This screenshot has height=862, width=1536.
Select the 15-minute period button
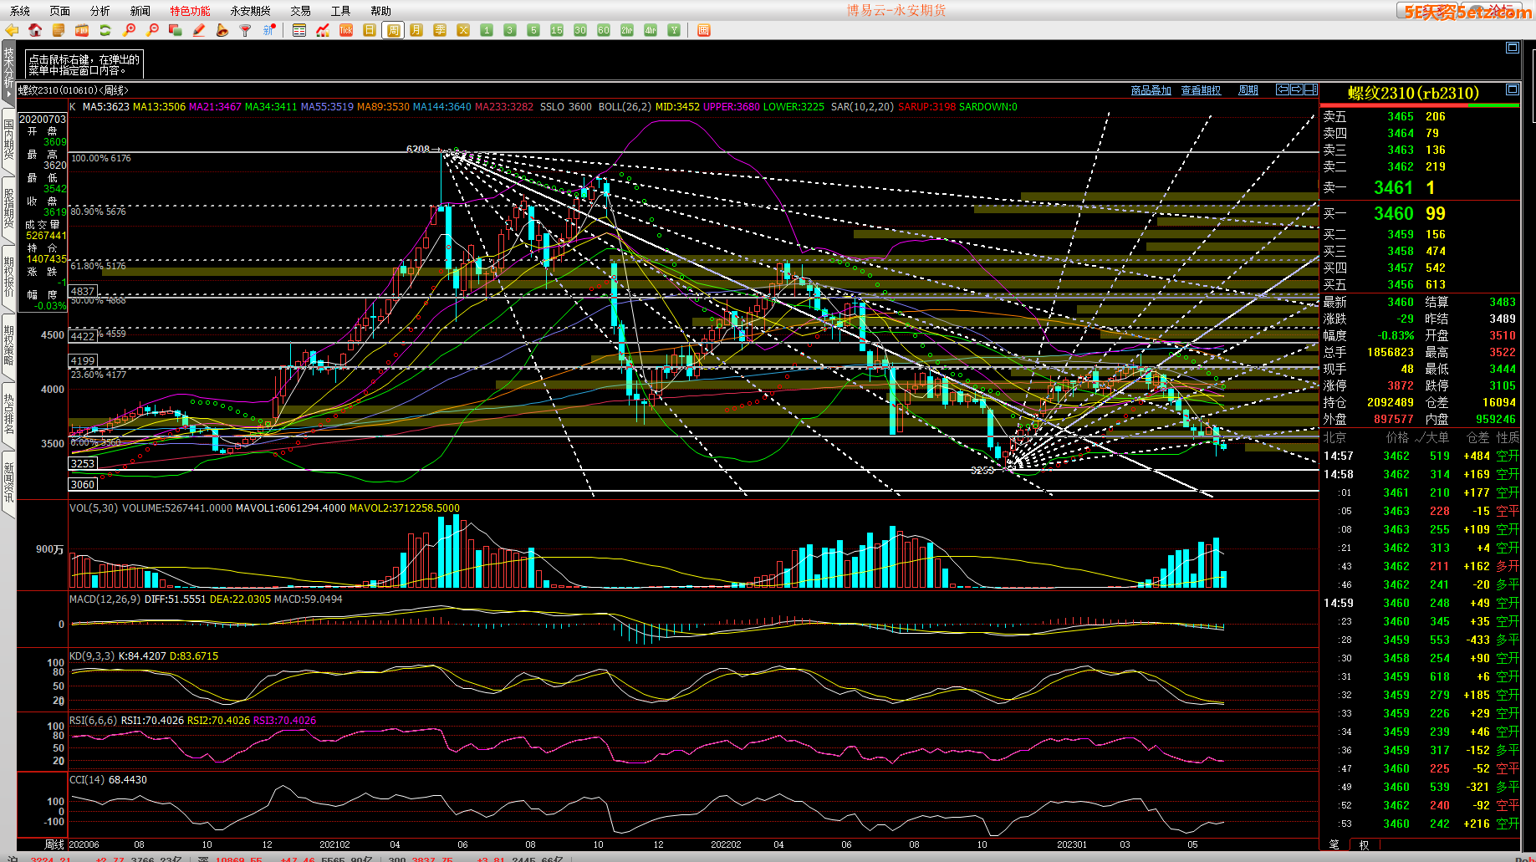coord(557,30)
